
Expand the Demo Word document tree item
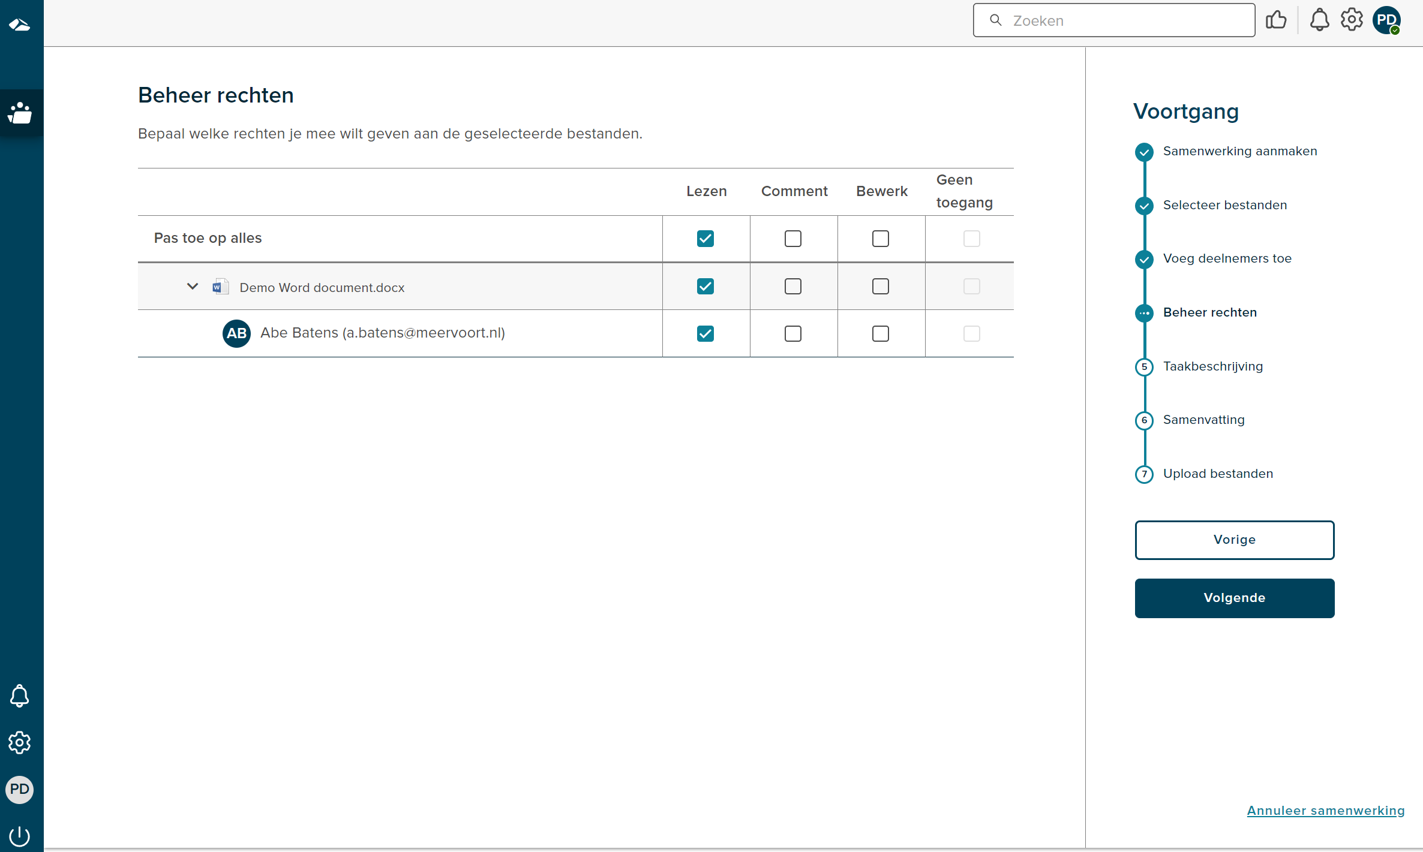coord(193,286)
